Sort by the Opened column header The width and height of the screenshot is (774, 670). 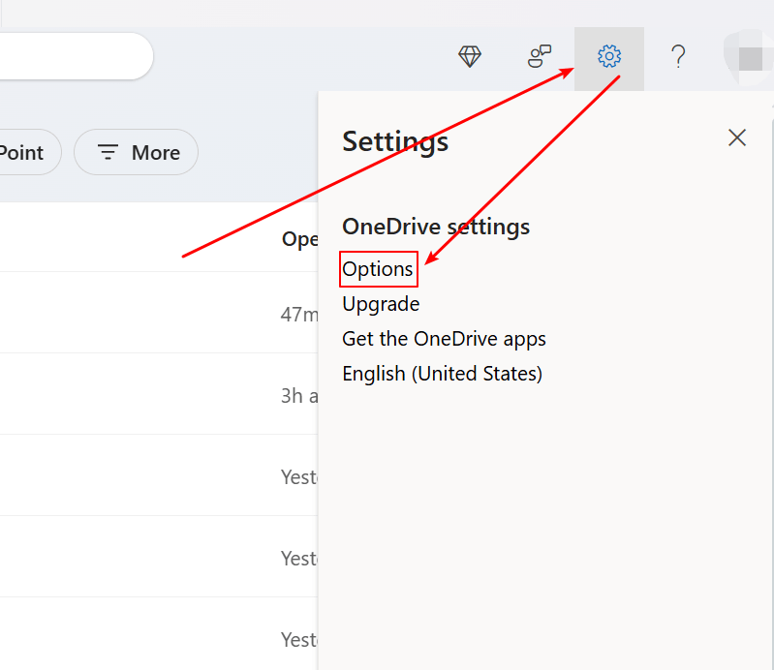tap(299, 239)
